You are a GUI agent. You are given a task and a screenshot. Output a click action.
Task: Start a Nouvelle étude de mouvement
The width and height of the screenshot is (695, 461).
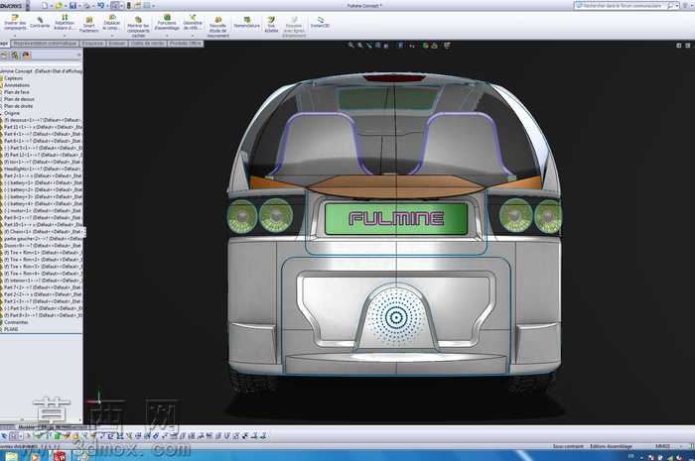coord(218,27)
